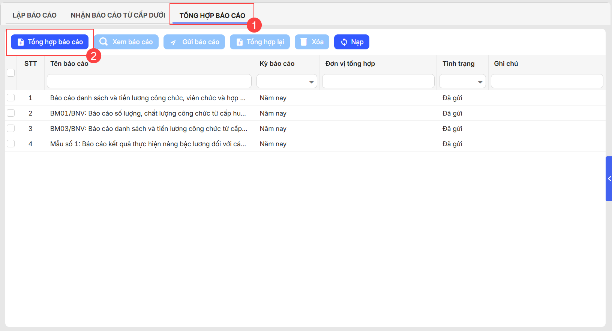Click the magnifier icon in Xem báo cáo
612x331 pixels.
(x=103, y=42)
